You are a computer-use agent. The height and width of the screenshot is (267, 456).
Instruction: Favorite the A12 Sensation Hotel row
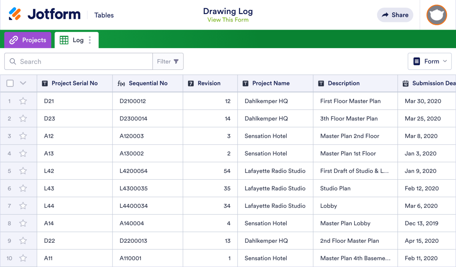pos(23,136)
